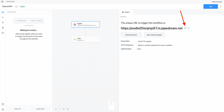Select the trigger node on the canvas
This screenshot has height=112, width=224.
pos(86,24)
